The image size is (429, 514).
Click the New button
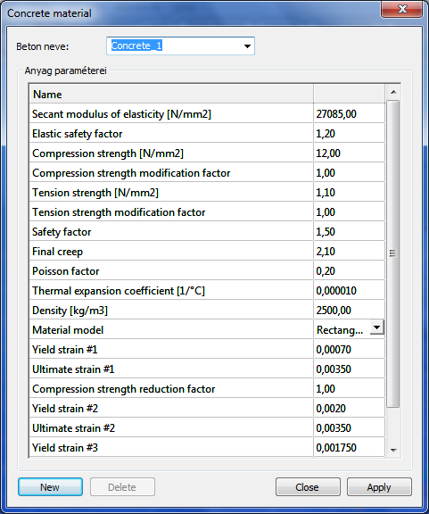pyautogui.click(x=50, y=487)
